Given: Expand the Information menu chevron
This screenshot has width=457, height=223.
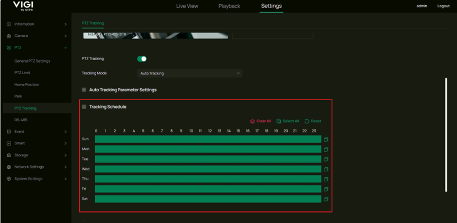Looking at the screenshot, I should point(66,24).
